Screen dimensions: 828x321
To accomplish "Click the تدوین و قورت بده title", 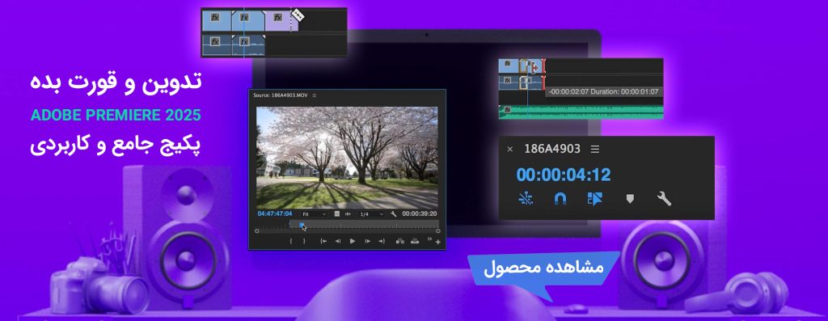I will pyautogui.click(x=116, y=83).
